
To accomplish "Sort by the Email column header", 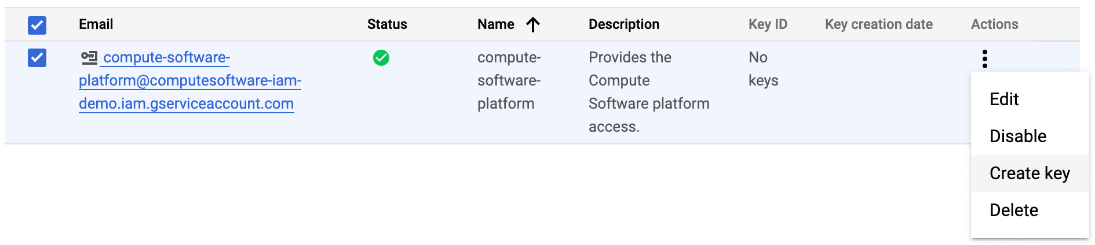I will pos(96,24).
